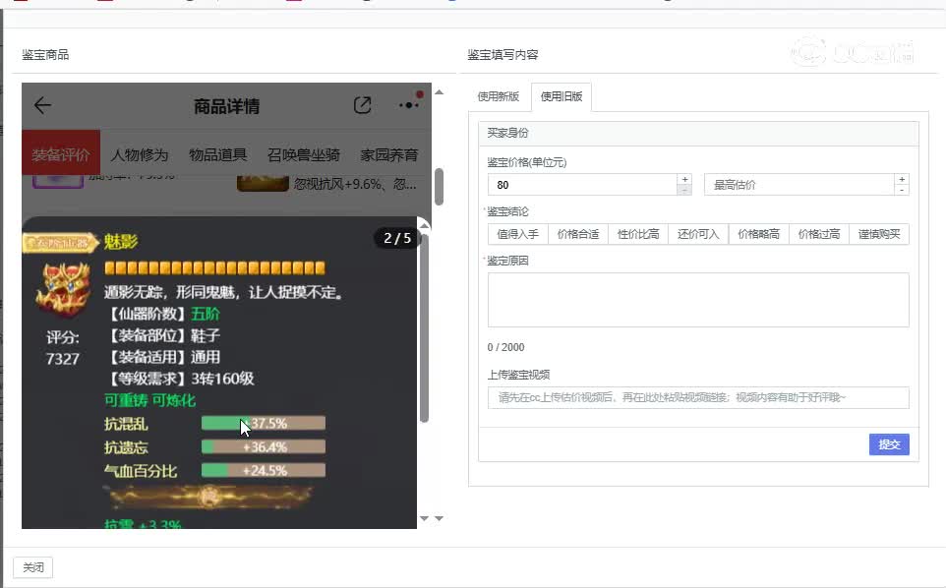Select the 价格合适 conclusion option
Viewport: 946px width, 588px height.
coord(577,234)
